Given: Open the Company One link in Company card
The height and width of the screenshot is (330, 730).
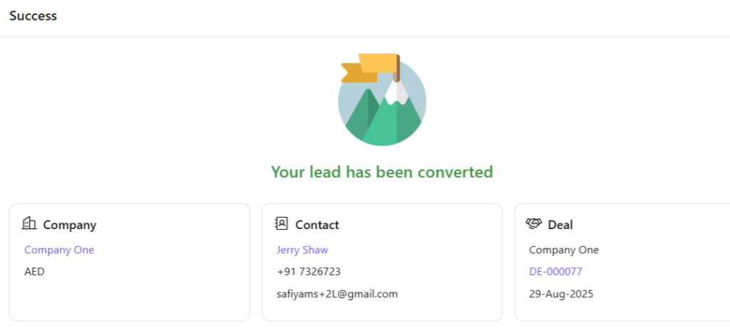Looking at the screenshot, I should (x=59, y=250).
